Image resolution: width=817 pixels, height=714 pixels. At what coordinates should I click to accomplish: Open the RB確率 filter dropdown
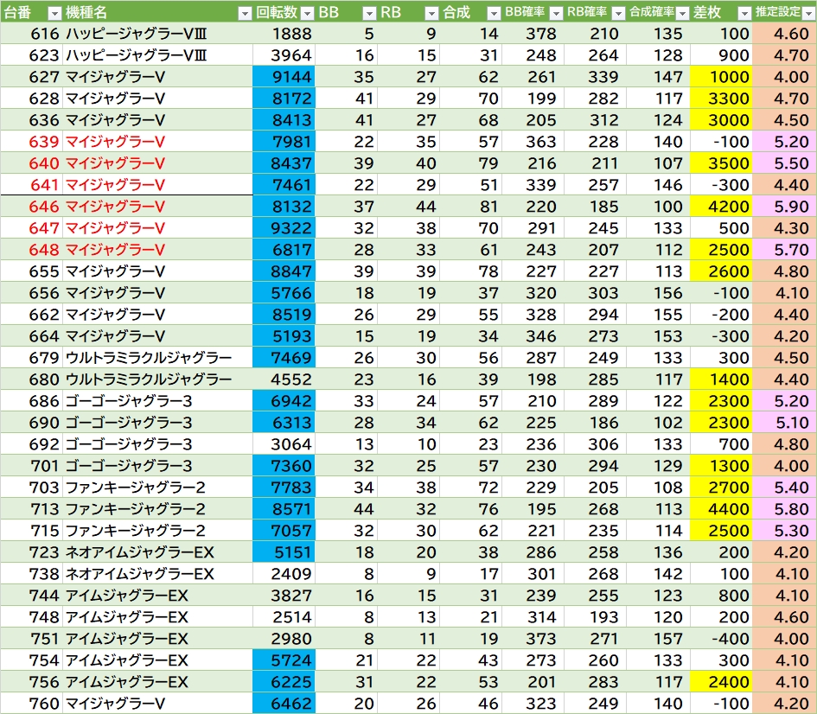[x=617, y=13]
